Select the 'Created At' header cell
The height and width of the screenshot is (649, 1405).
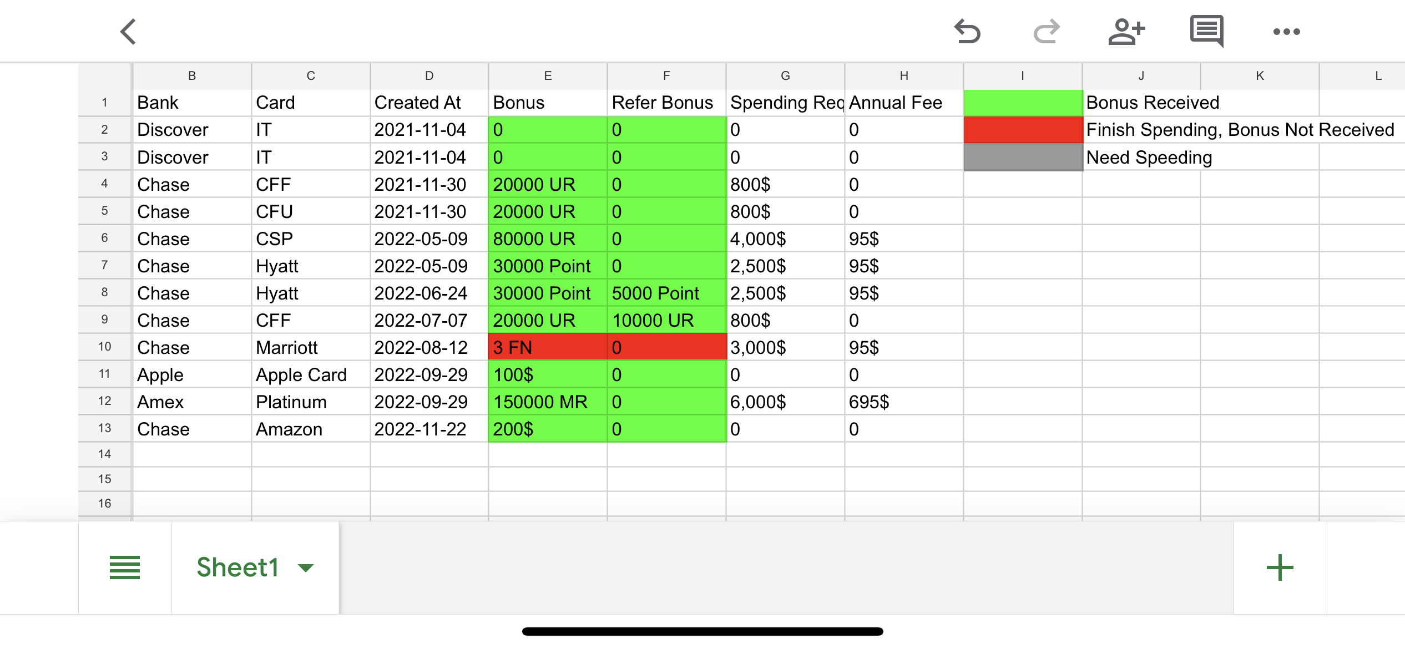pos(429,103)
